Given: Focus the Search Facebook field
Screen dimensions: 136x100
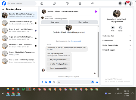Looking at the screenshot, I should click(22, 4).
